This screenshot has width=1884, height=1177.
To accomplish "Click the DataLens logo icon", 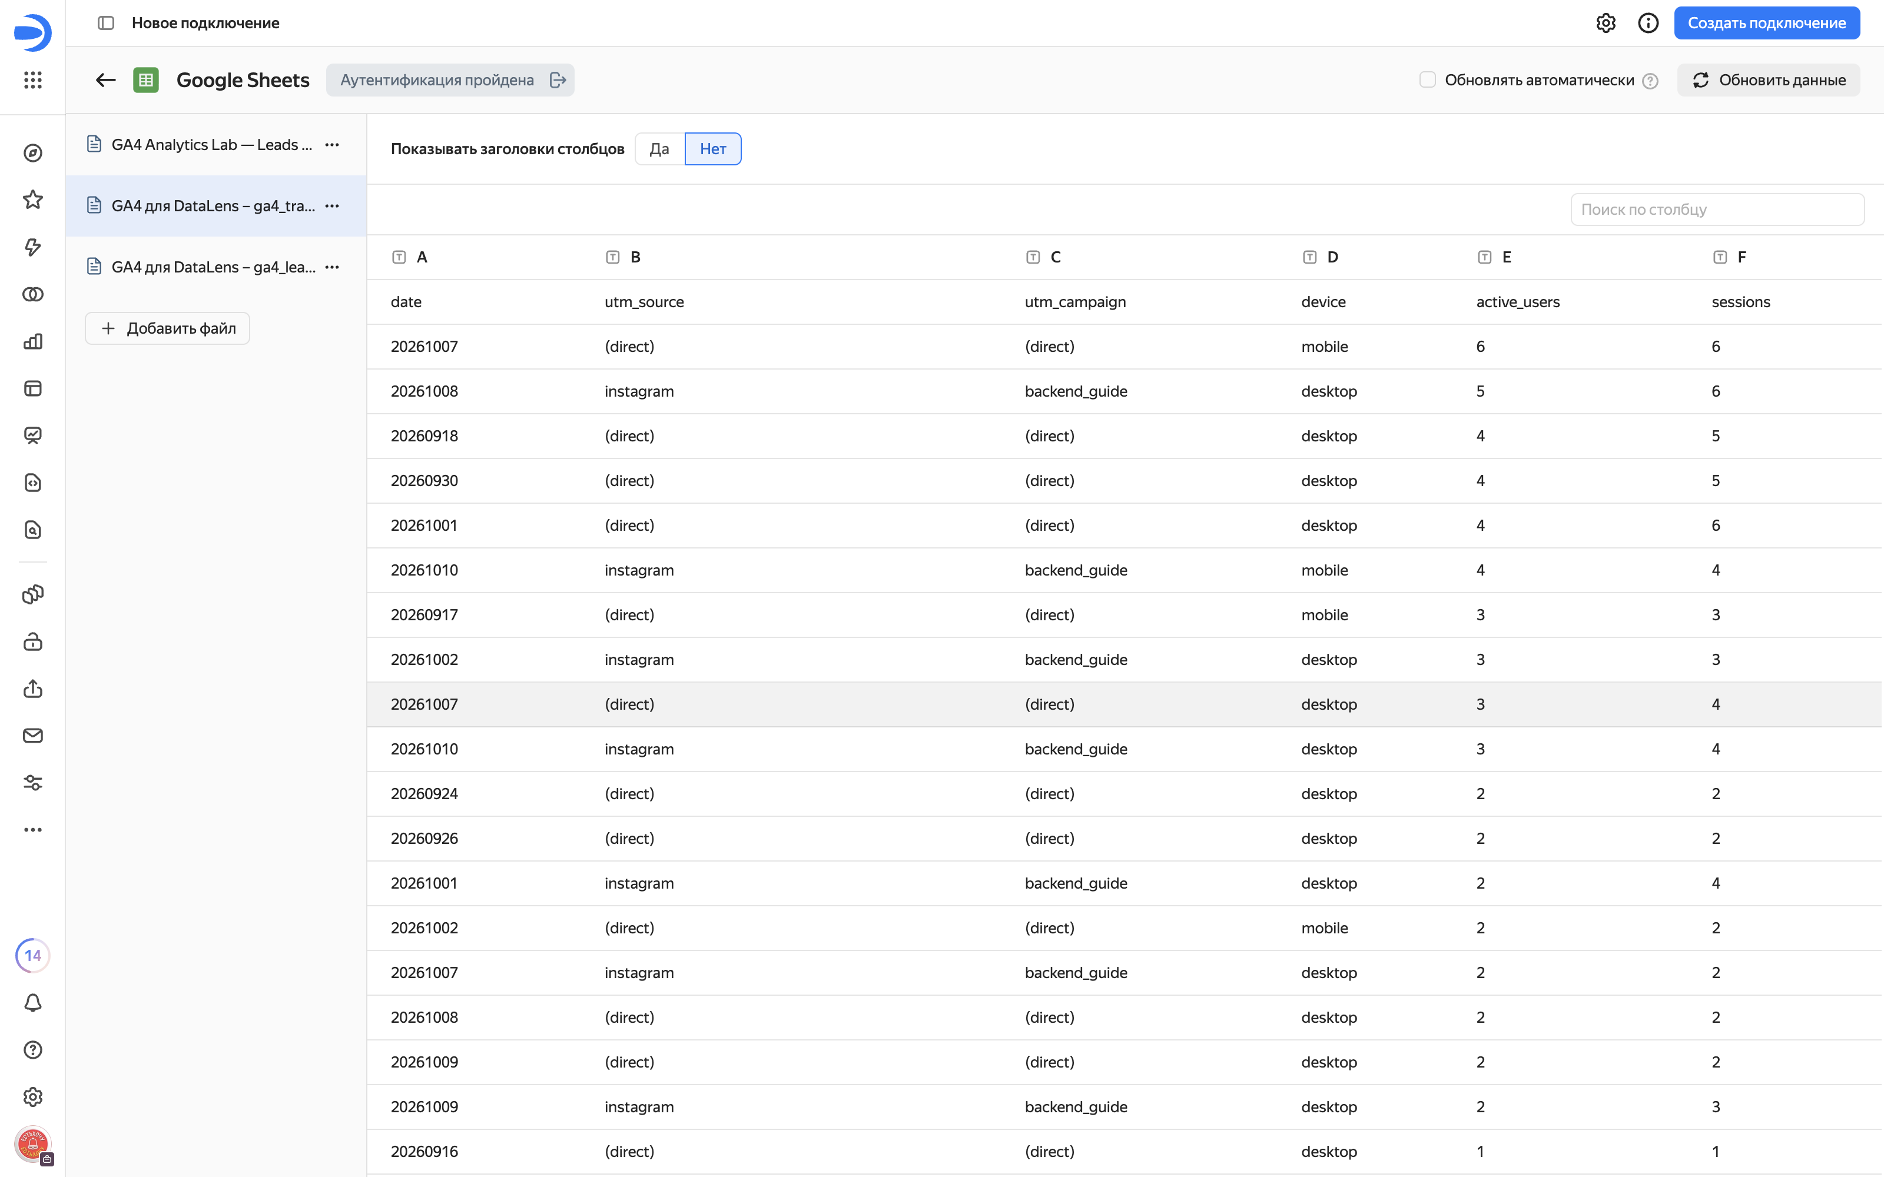I will (x=33, y=32).
